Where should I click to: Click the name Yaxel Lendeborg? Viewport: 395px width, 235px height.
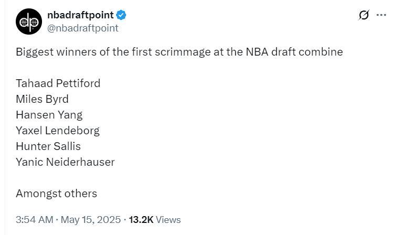pyautogui.click(x=57, y=131)
